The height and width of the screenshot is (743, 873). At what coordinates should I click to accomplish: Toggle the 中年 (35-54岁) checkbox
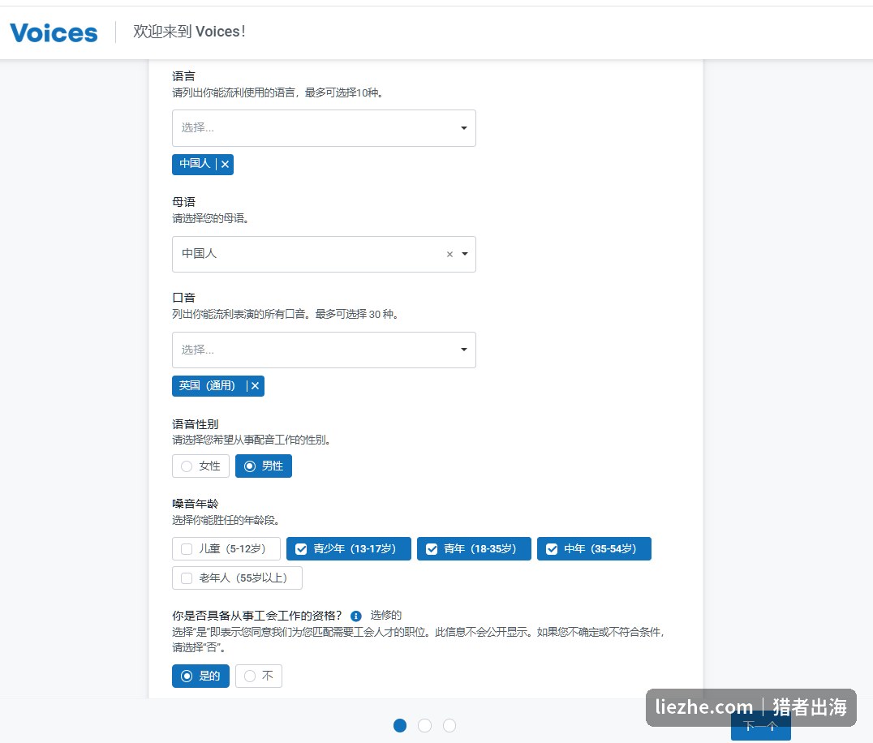tap(594, 549)
